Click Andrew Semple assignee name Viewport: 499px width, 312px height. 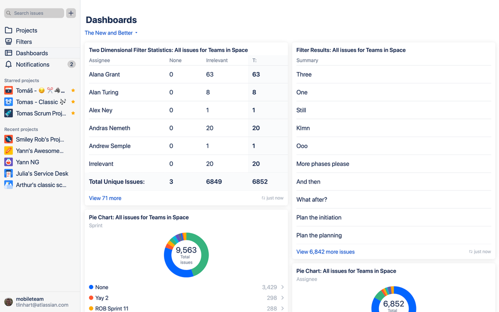(x=110, y=146)
